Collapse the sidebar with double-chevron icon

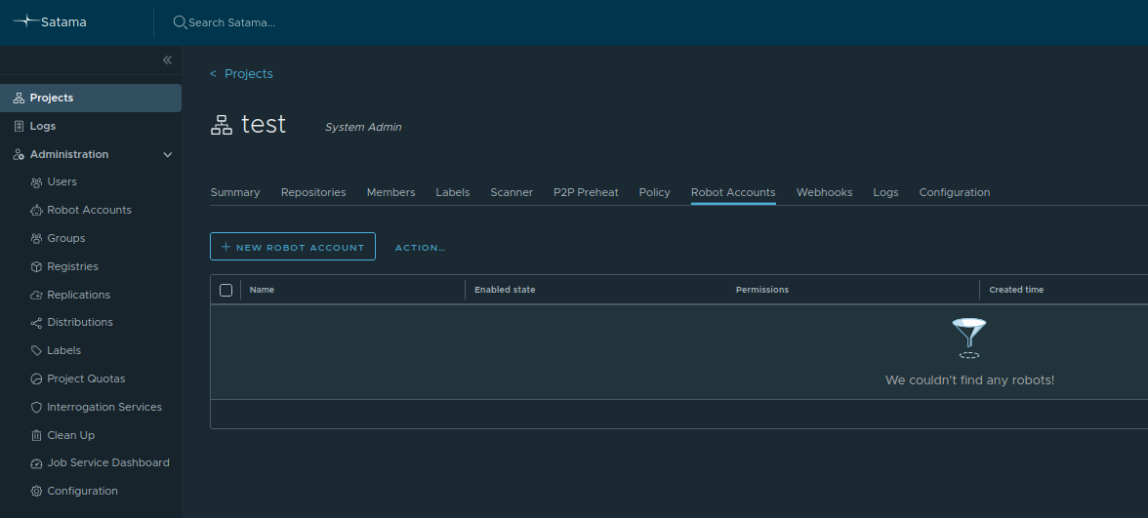coord(167,60)
